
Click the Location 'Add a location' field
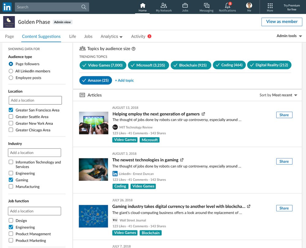[x=35, y=100]
